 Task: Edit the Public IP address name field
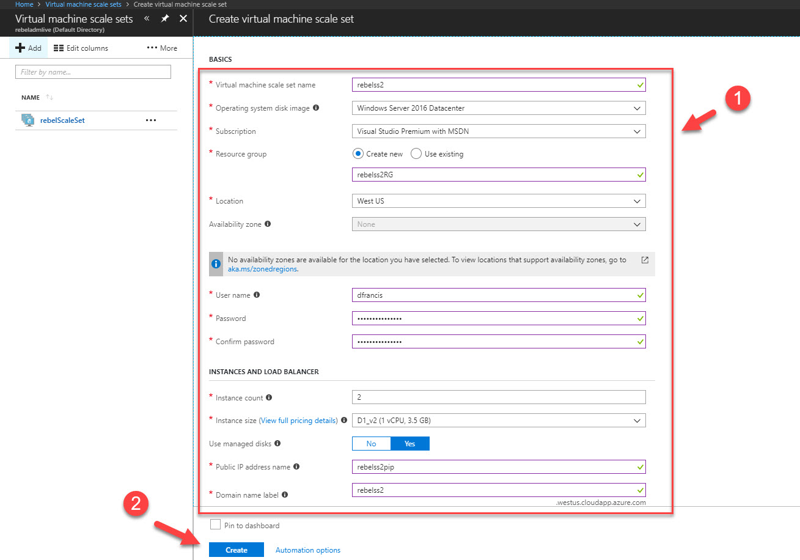coord(499,467)
